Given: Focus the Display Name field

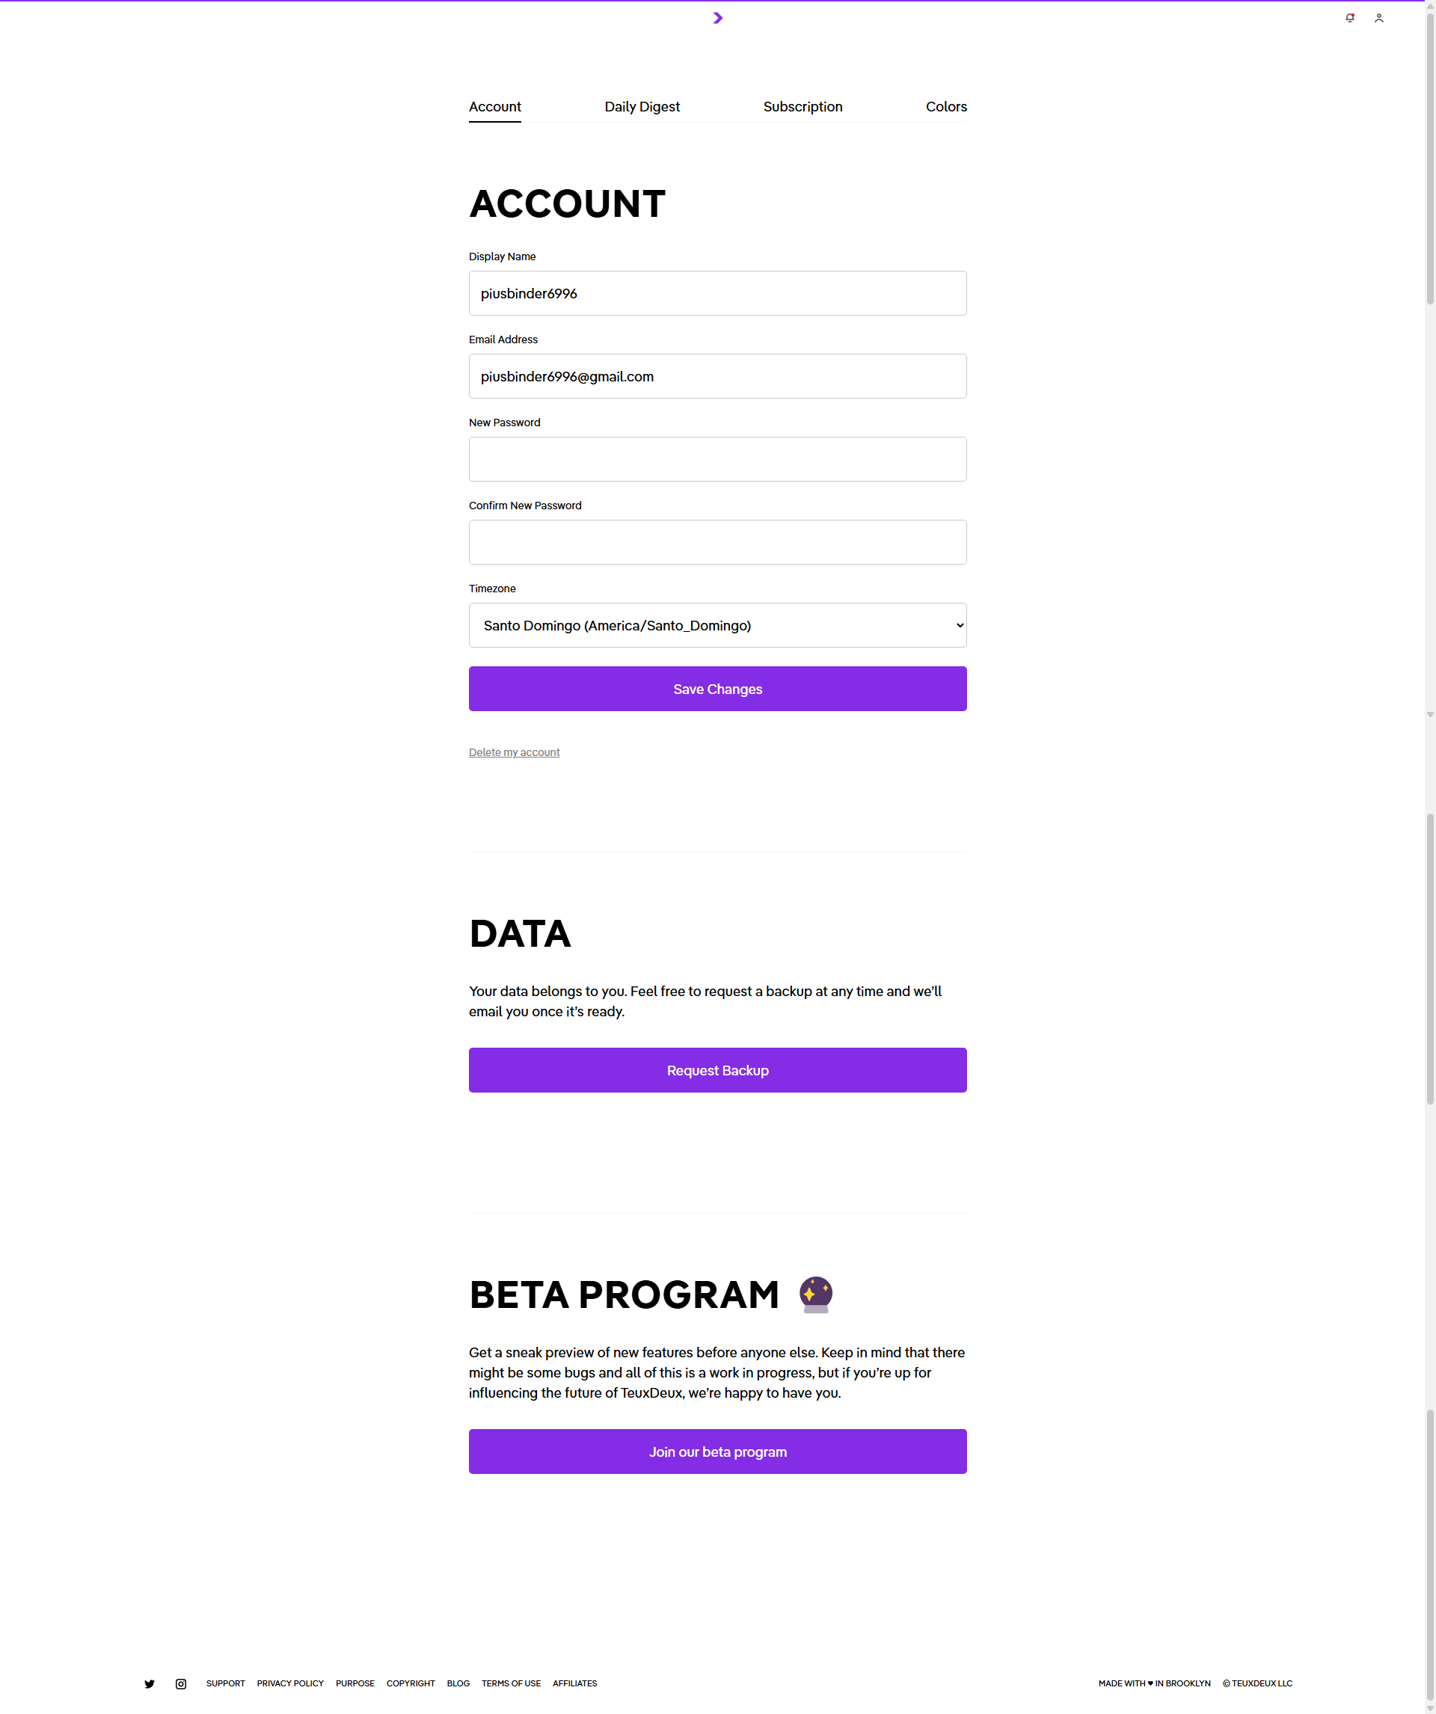Looking at the screenshot, I should pos(717,294).
